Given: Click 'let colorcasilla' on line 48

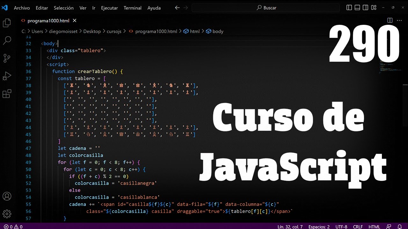Looking at the screenshot, I should pos(80,155).
